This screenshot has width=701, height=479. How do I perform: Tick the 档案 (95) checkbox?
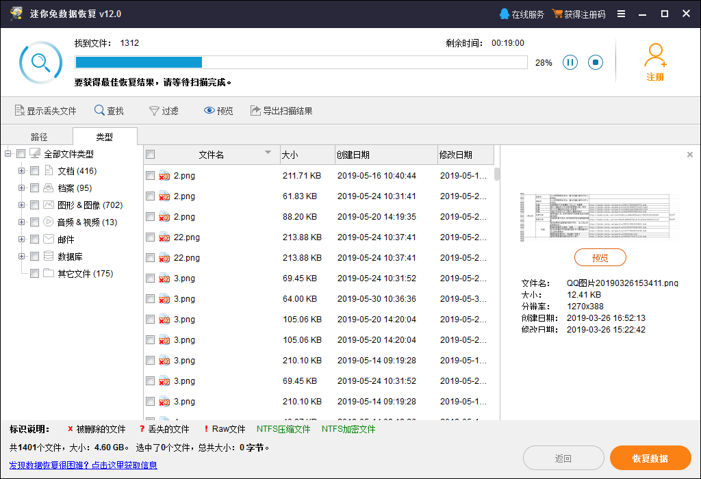click(34, 187)
